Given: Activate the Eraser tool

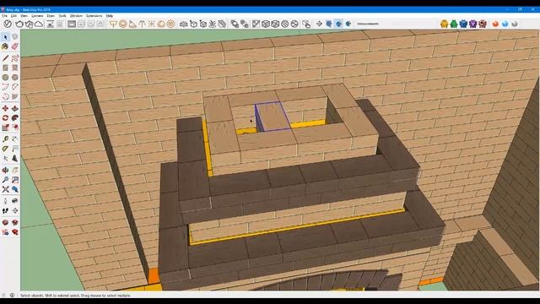Looking at the screenshot, I should pos(15,46).
